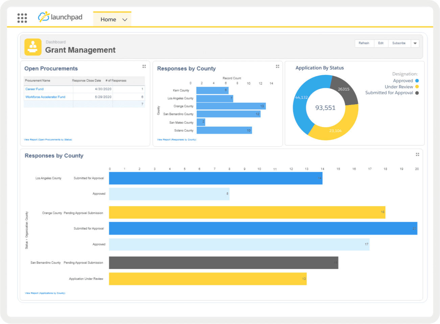Click the Subscribe button
The height and width of the screenshot is (324, 440).
pyautogui.click(x=399, y=43)
